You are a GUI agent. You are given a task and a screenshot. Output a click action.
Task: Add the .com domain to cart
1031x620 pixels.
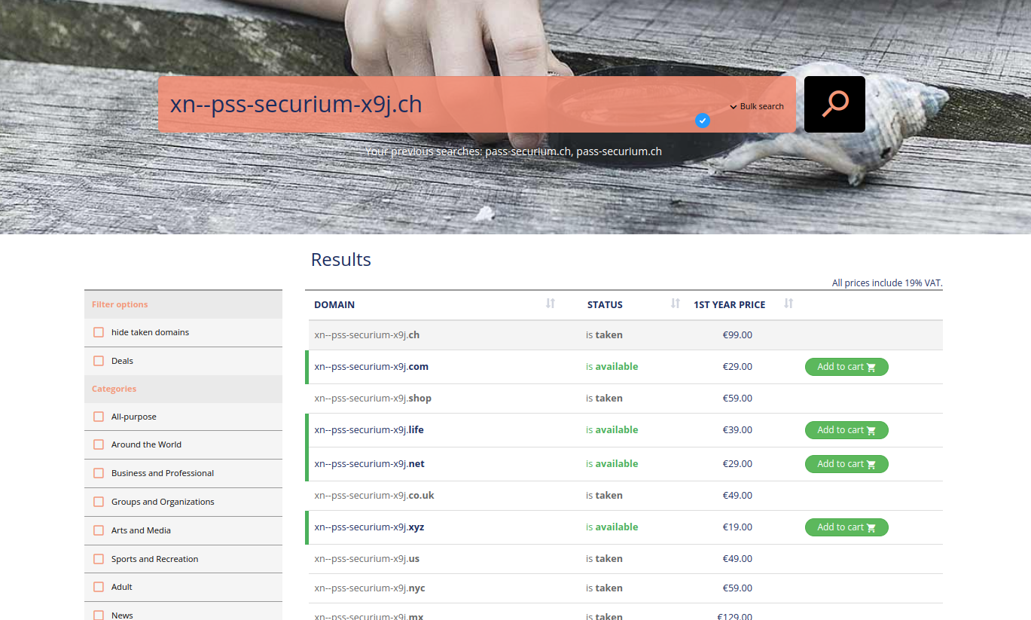[846, 367]
